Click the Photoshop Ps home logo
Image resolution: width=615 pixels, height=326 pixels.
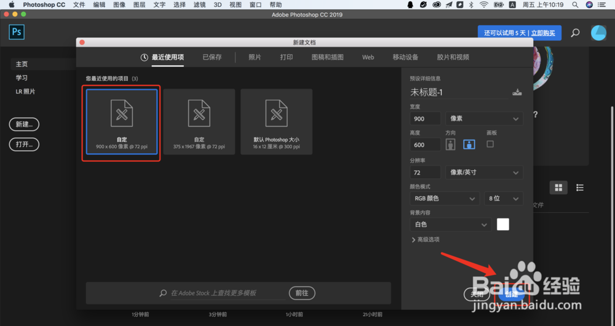point(17,32)
